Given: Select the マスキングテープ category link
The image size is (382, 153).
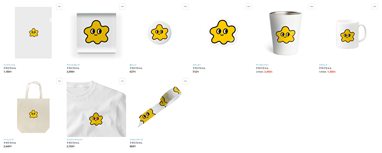Looking at the screenshot, I should click(x=136, y=140).
